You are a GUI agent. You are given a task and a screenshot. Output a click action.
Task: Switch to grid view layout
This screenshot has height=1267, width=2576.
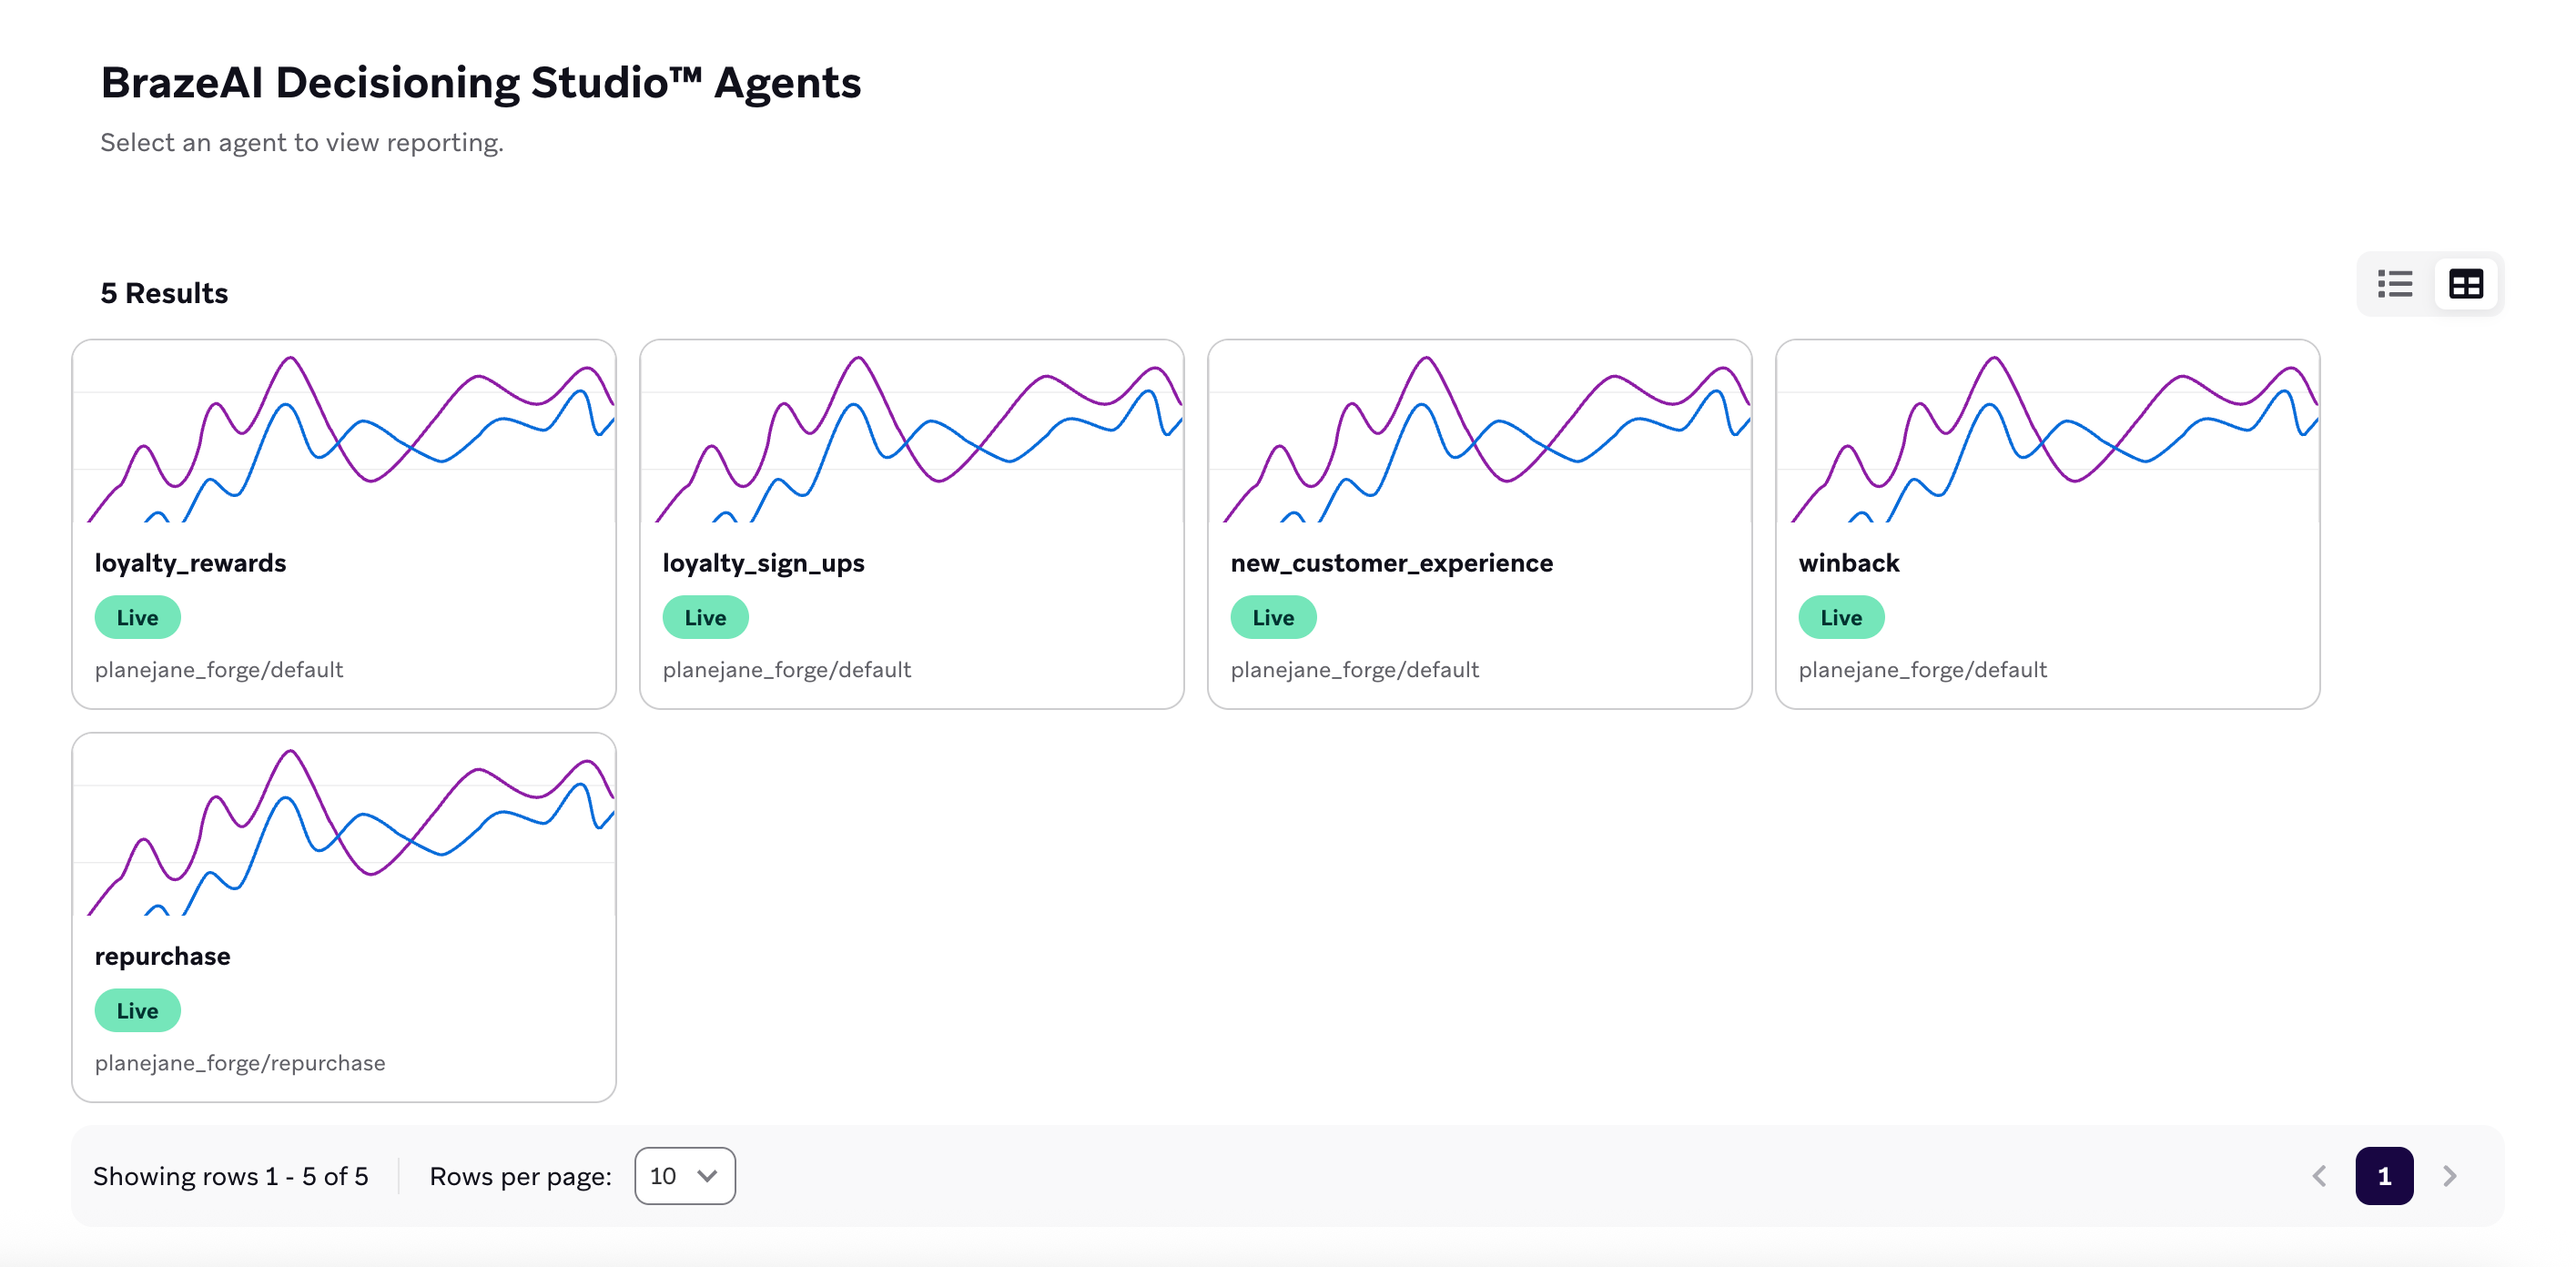2465,284
